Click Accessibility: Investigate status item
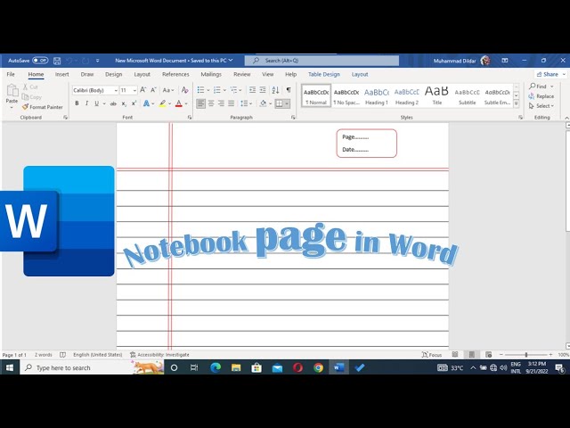This screenshot has height=428, width=570. (159, 355)
